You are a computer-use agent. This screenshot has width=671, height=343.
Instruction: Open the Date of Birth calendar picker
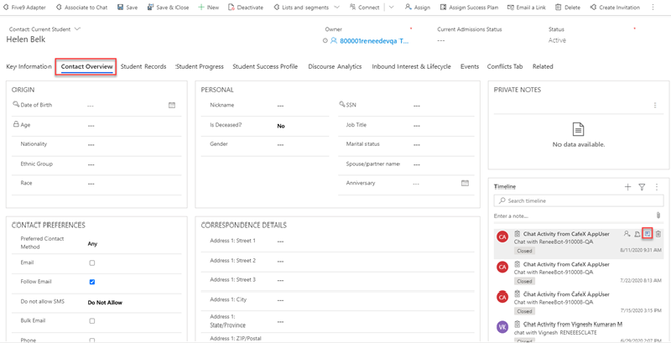point(172,106)
